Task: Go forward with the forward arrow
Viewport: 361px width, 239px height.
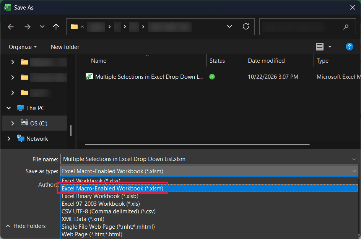Action: coord(28,27)
